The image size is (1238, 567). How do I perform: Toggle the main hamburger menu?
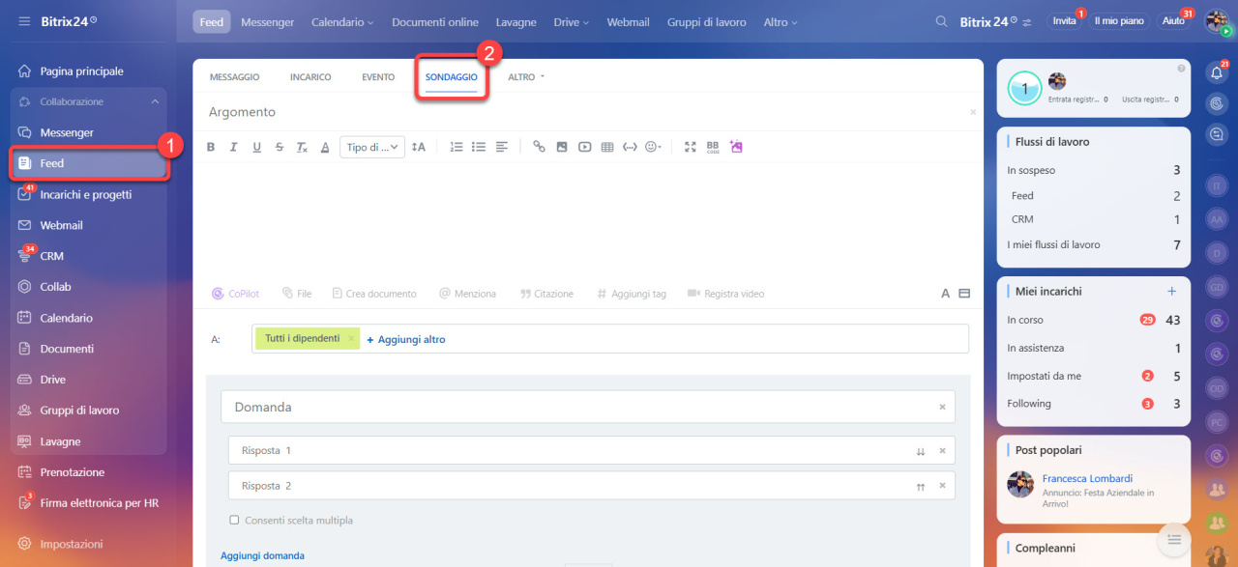click(x=24, y=20)
